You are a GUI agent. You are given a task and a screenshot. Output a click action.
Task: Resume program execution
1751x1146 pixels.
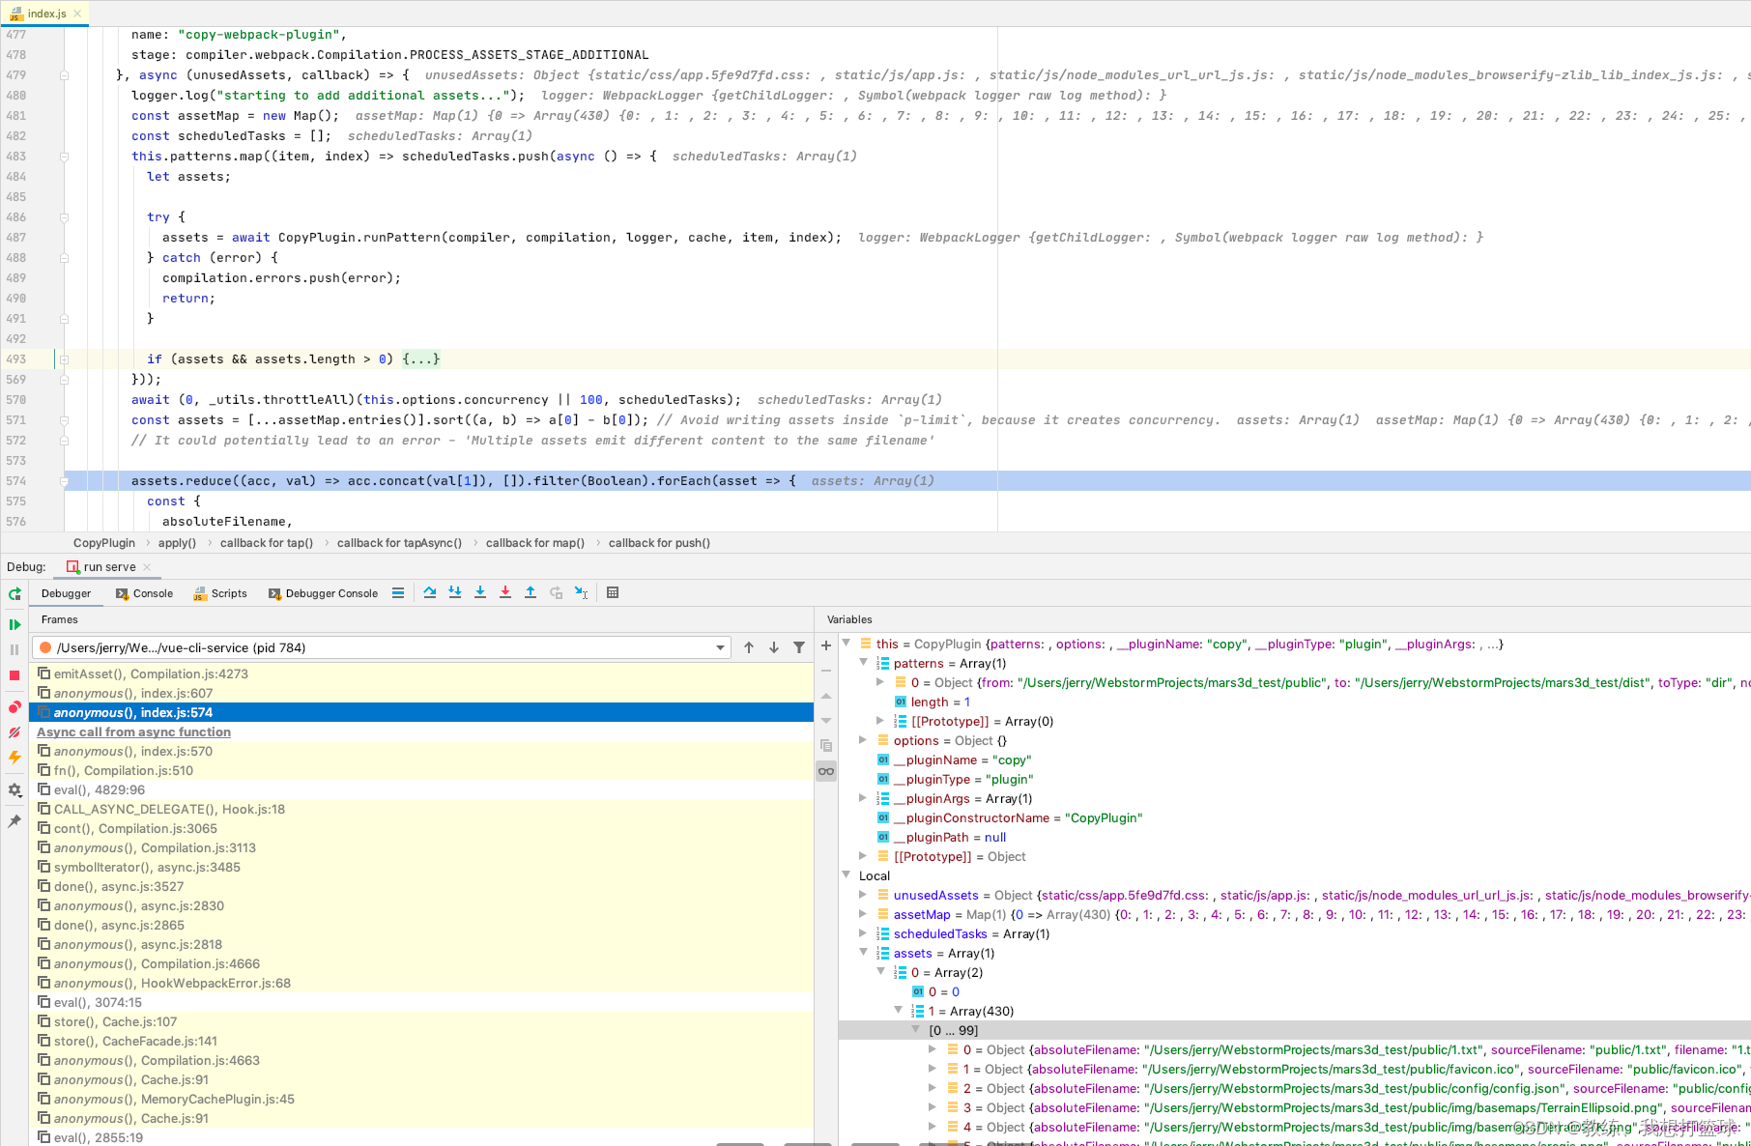coord(14,625)
